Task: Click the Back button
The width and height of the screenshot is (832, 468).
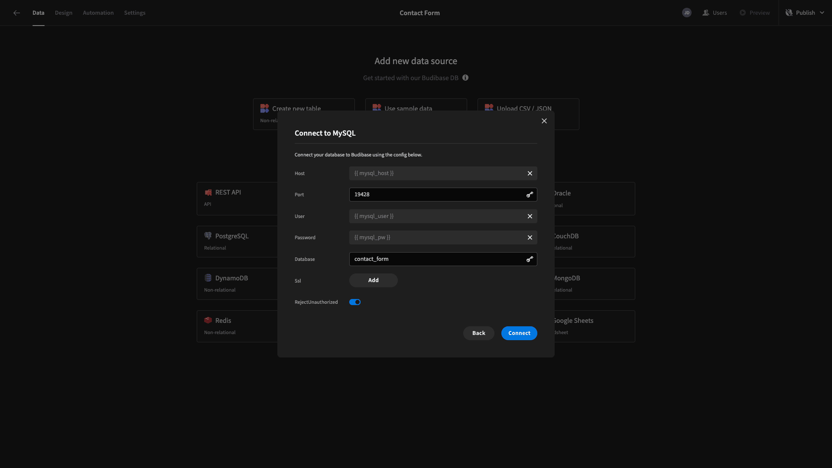Action: (479, 333)
